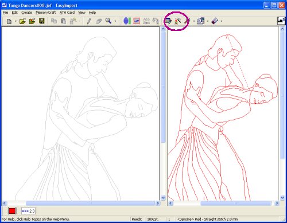The image size is (287, 223).
Task: Open dropdown beside purple card icon
Action: (222, 21)
